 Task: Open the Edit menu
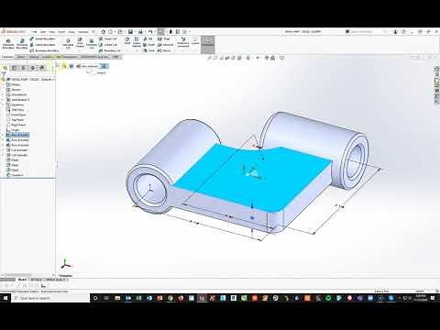[x=43, y=32]
